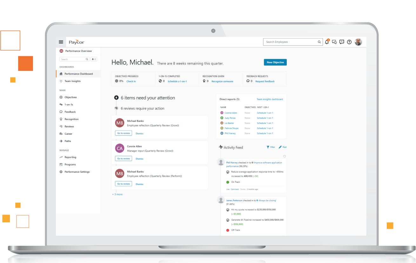Click Recognize someone link
The image size is (416, 263).
[x=222, y=81]
